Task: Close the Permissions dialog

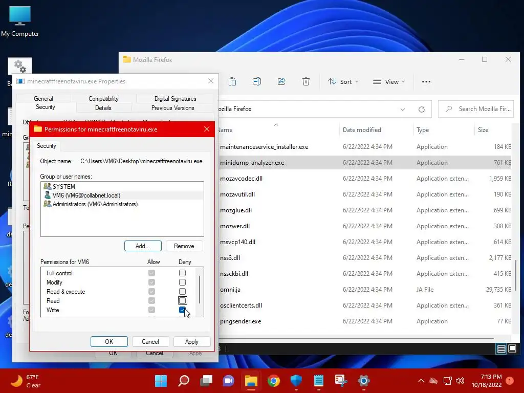Action: (x=207, y=129)
